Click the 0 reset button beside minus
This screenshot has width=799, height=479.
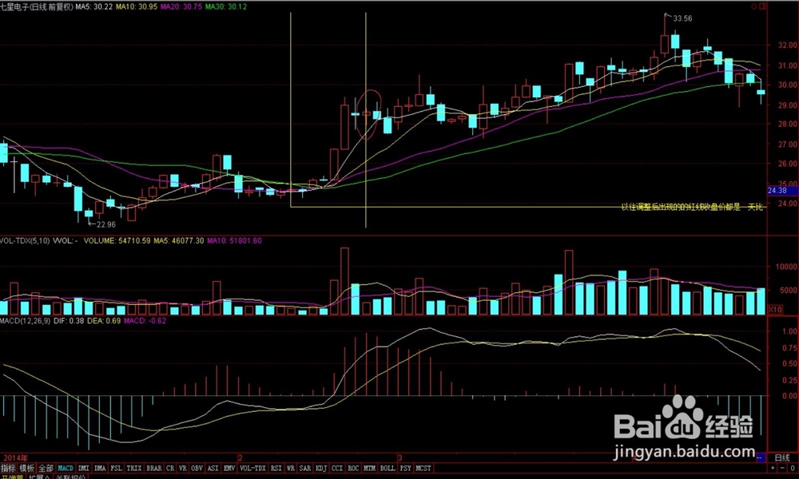tap(793, 469)
